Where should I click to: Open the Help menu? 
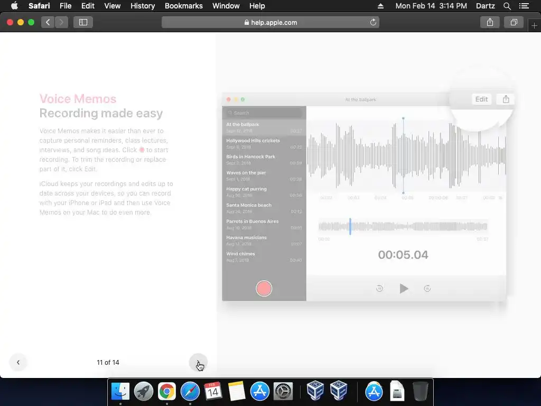pos(257,6)
